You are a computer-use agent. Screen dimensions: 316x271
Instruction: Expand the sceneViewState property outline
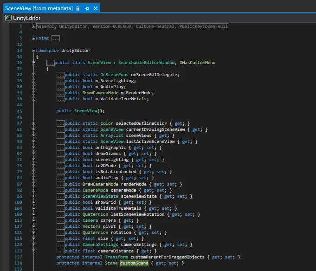click(34, 196)
